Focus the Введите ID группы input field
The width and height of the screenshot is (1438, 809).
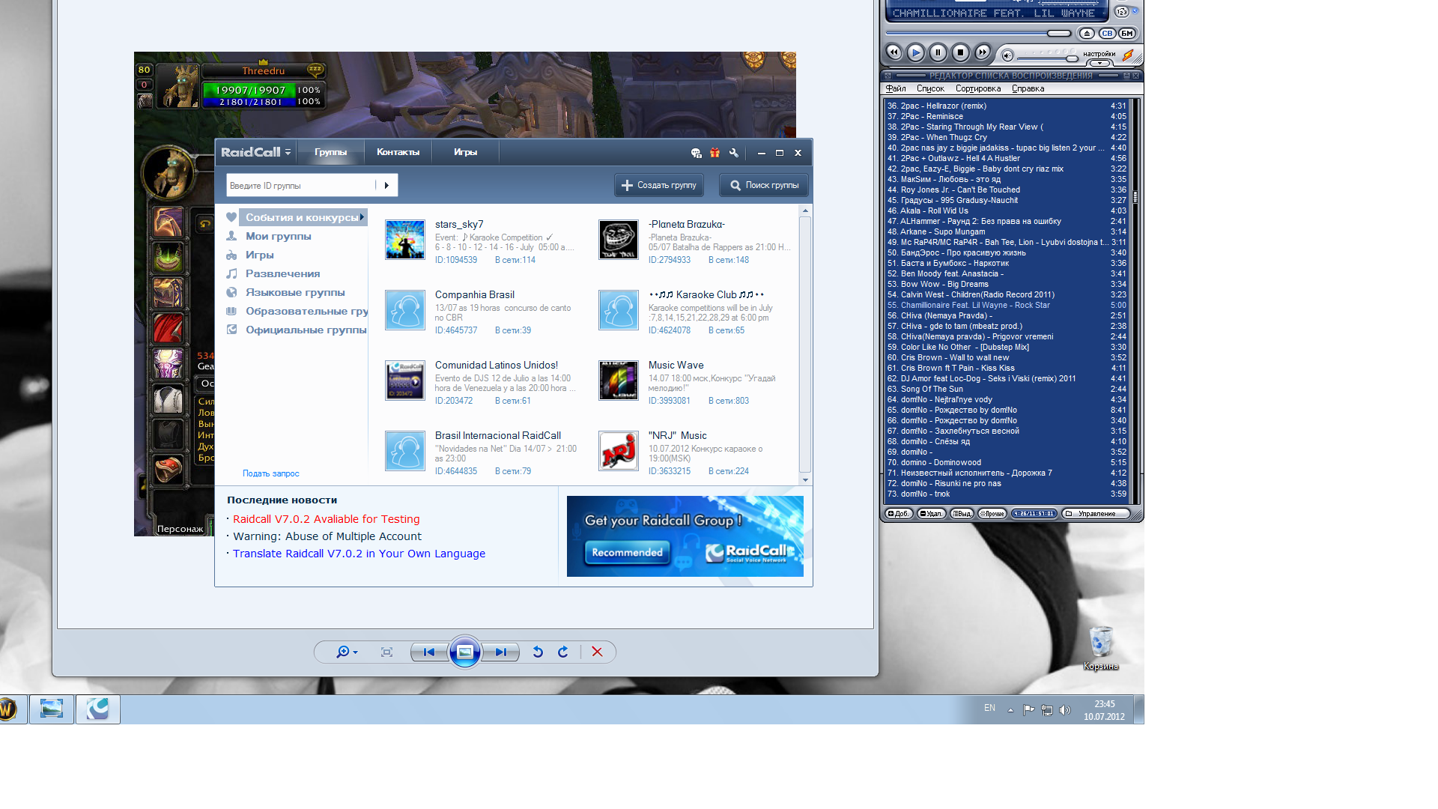[301, 185]
